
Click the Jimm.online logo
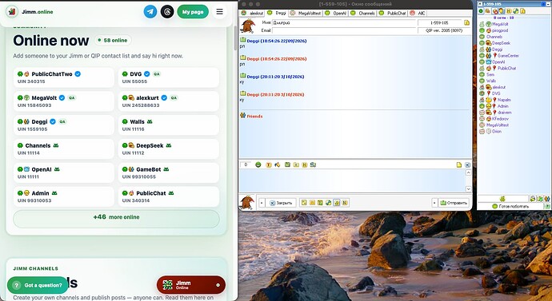[x=30, y=12]
